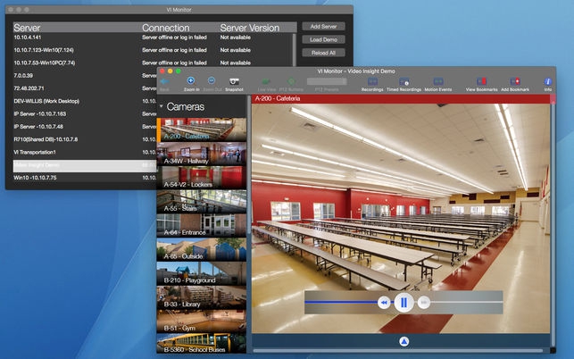The width and height of the screenshot is (574, 359).
Task: Collapse the Cameras list disclosure triangle
Action: click(162, 106)
